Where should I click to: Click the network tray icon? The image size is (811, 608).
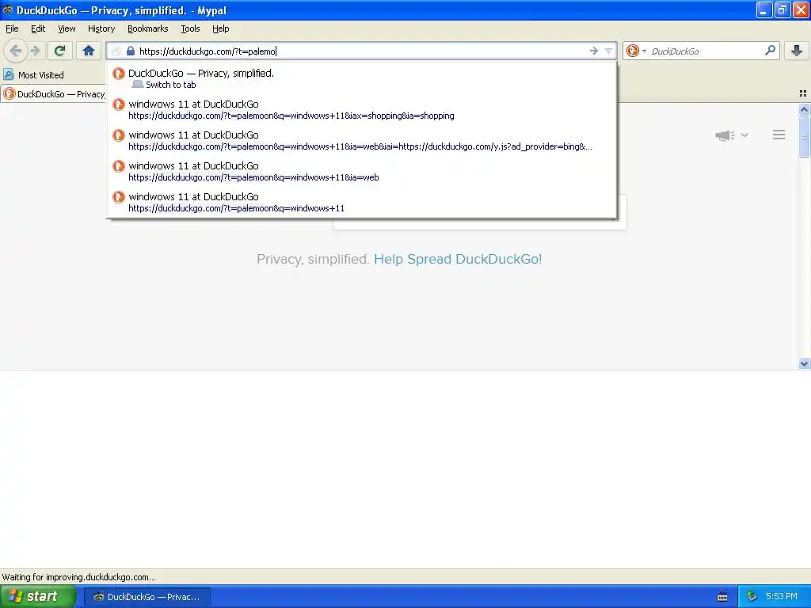[x=752, y=597]
